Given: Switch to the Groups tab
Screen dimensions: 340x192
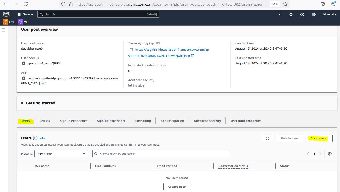Looking at the screenshot, I should pyautogui.click(x=45, y=121).
